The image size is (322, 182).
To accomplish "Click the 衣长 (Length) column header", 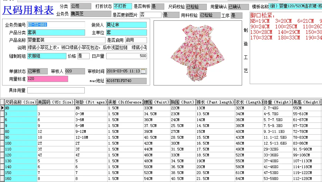I will 249,102.
